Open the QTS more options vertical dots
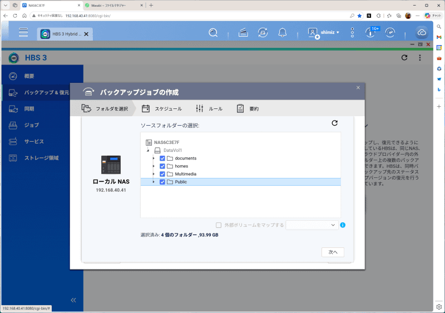Screen dimensions: 445x313 point(352,33)
